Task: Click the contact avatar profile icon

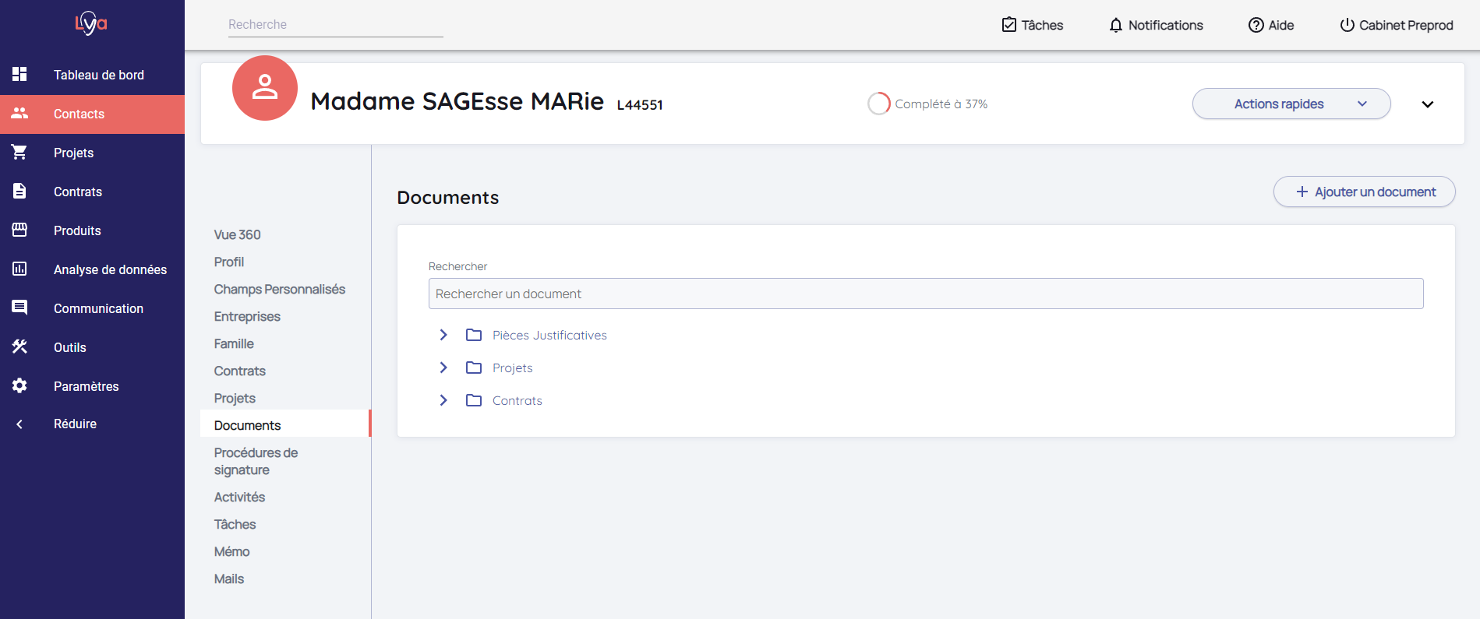Action: 265,88
